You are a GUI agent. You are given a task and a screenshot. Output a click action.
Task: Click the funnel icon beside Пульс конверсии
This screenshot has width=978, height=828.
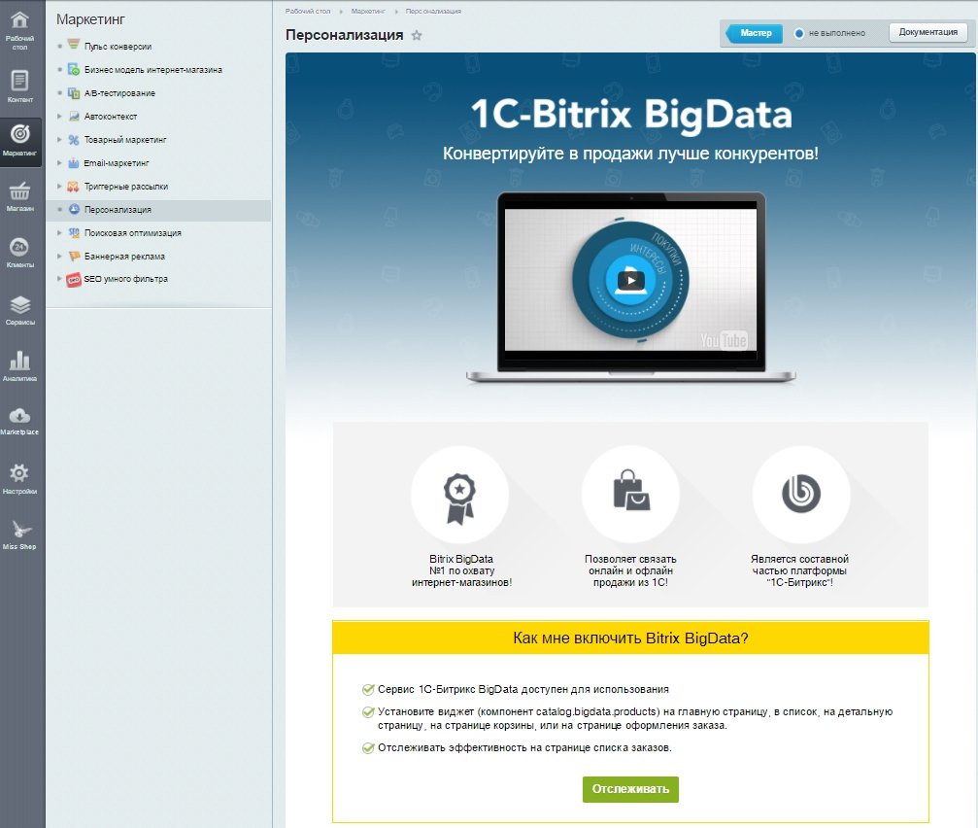(x=74, y=45)
